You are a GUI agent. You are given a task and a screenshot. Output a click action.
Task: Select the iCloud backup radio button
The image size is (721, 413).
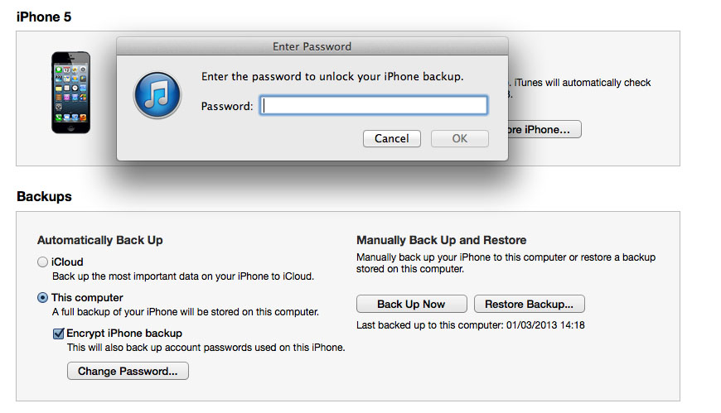(42, 262)
